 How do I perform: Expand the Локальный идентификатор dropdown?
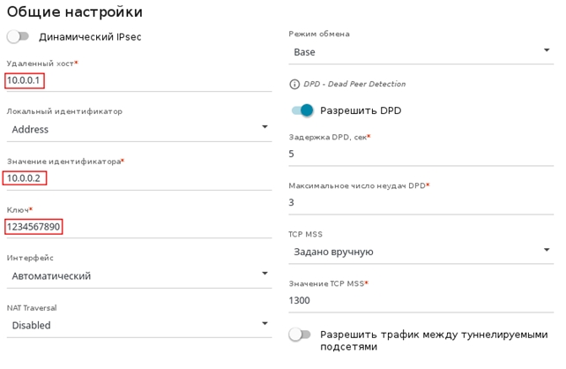[265, 129]
